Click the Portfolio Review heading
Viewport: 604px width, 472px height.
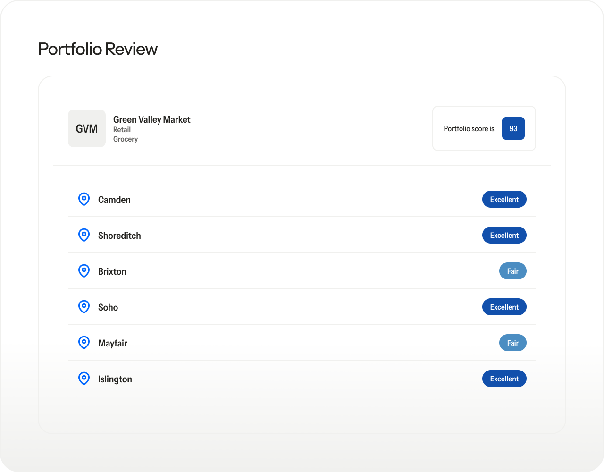pyautogui.click(x=98, y=49)
